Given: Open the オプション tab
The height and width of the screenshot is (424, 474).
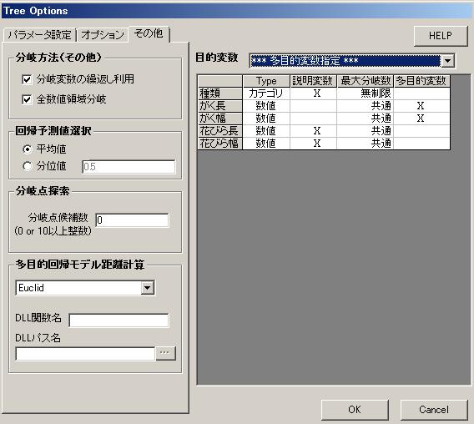Looking at the screenshot, I should pyautogui.click(x=103, y=35).
